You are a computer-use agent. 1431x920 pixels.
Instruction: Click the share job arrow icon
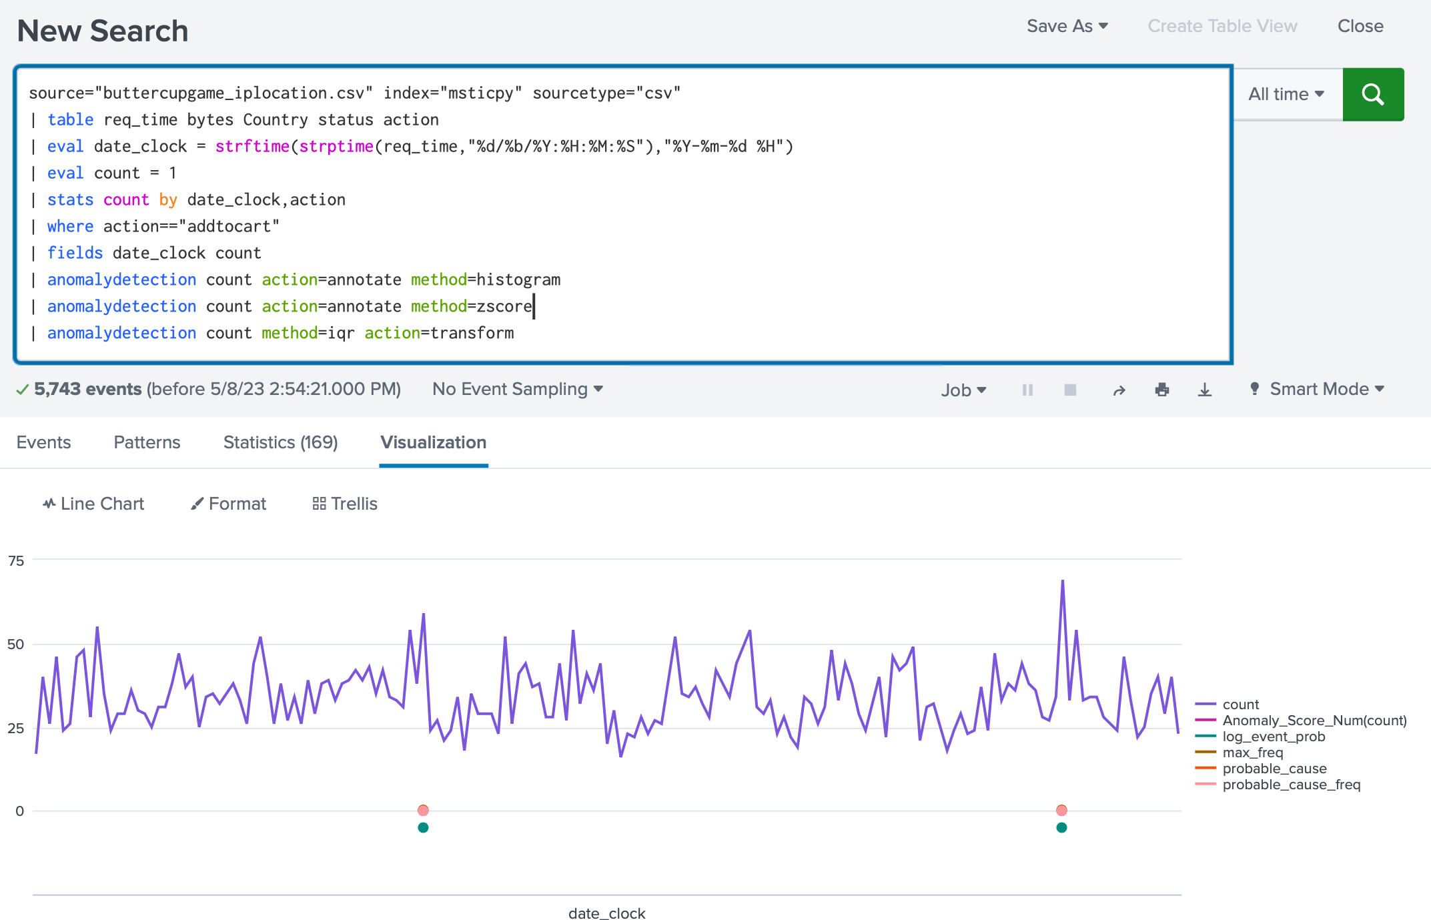(x=1119, y=390)
